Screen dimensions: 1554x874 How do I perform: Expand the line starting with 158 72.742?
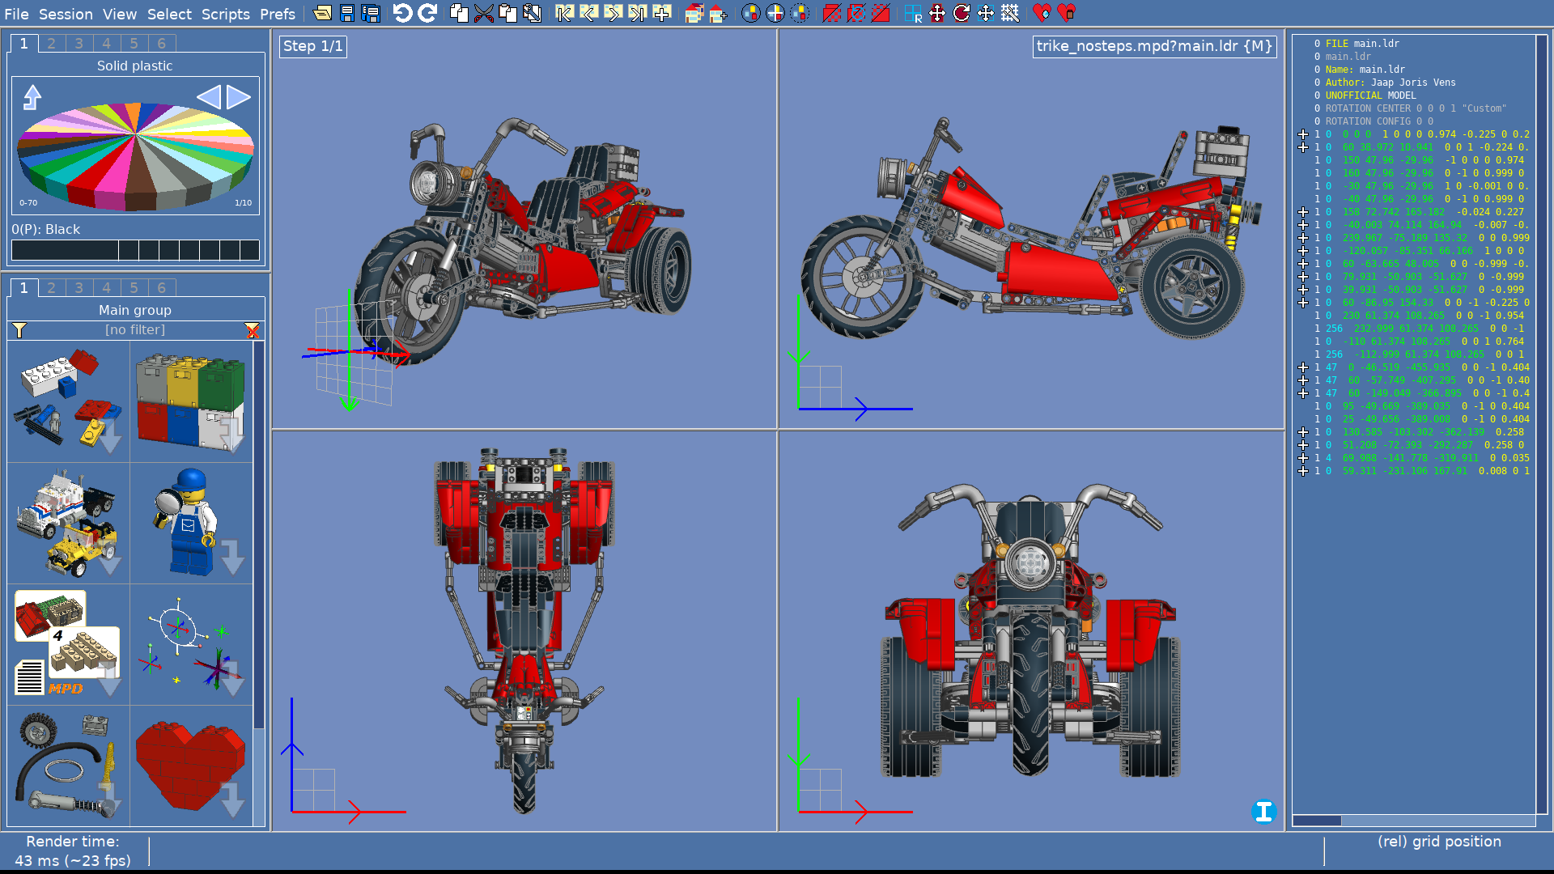pos(1303,212)
